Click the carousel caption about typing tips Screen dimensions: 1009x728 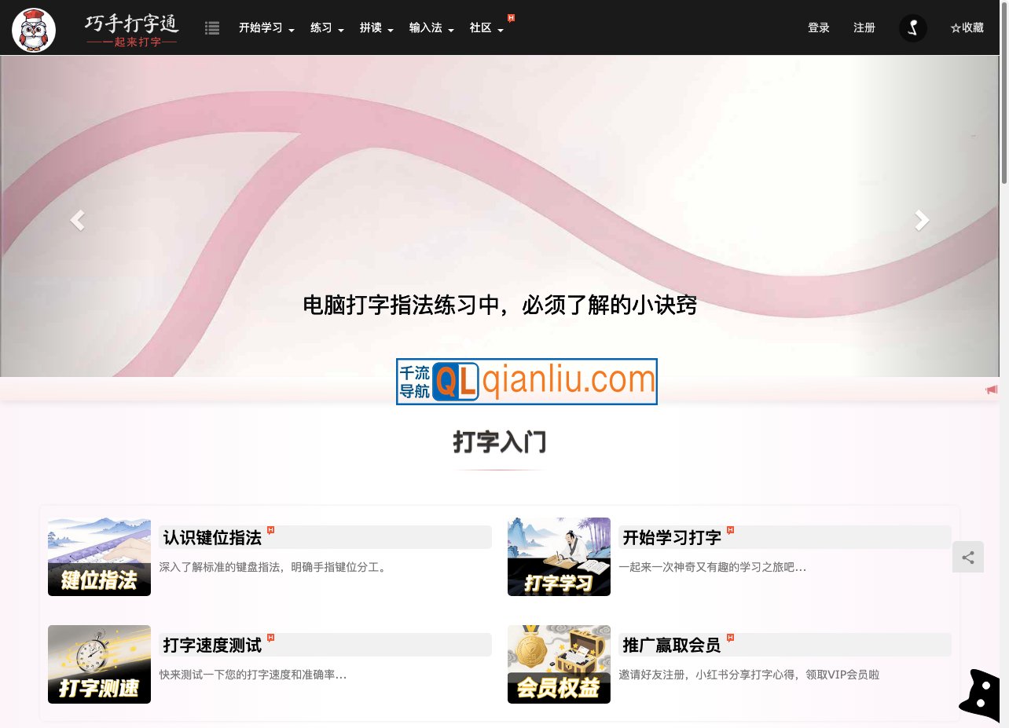[x=501, y=305]
